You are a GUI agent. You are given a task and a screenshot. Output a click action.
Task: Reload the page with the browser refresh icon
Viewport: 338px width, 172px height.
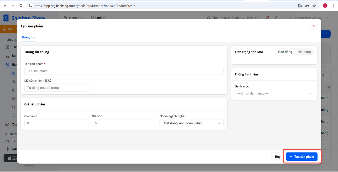[21, 6]
